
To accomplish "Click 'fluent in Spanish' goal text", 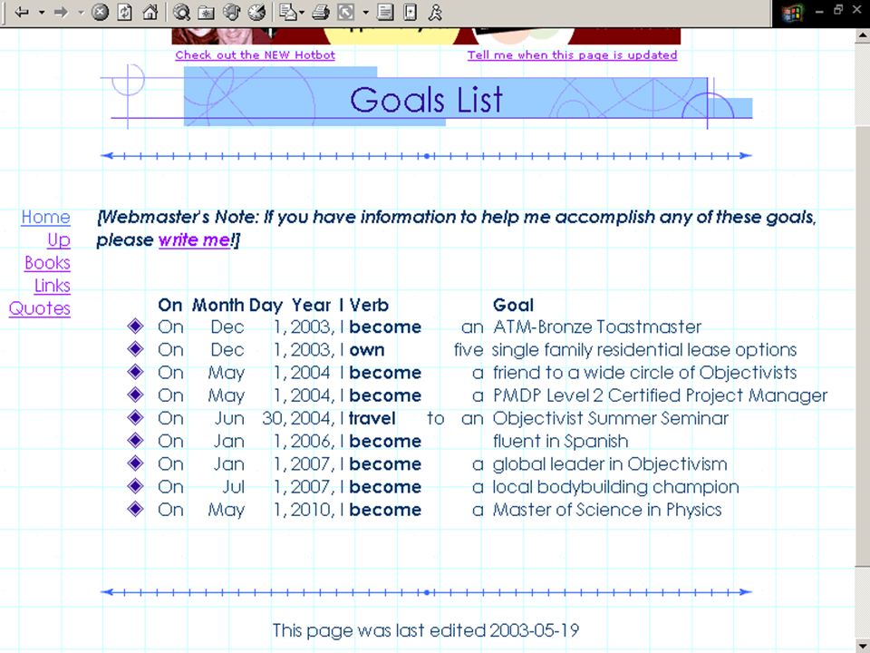I will tap(560, 441).
